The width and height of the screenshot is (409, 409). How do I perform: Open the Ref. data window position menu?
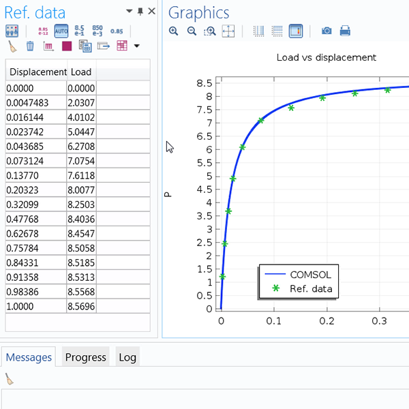pos(130,12)
